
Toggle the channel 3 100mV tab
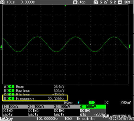(67, 107)
